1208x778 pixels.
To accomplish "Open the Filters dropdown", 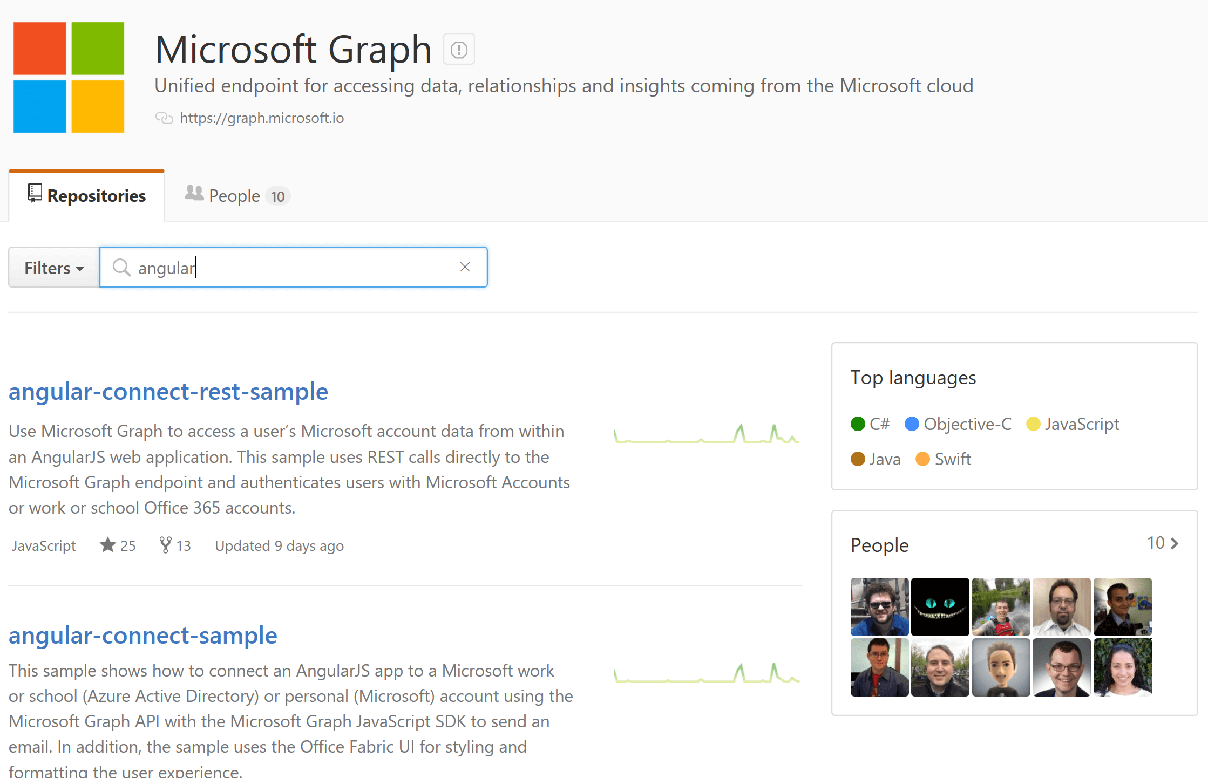I will 54,268.
